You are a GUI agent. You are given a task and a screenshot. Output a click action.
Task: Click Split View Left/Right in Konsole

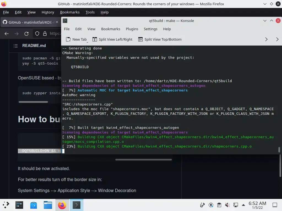tap(112, 39)
